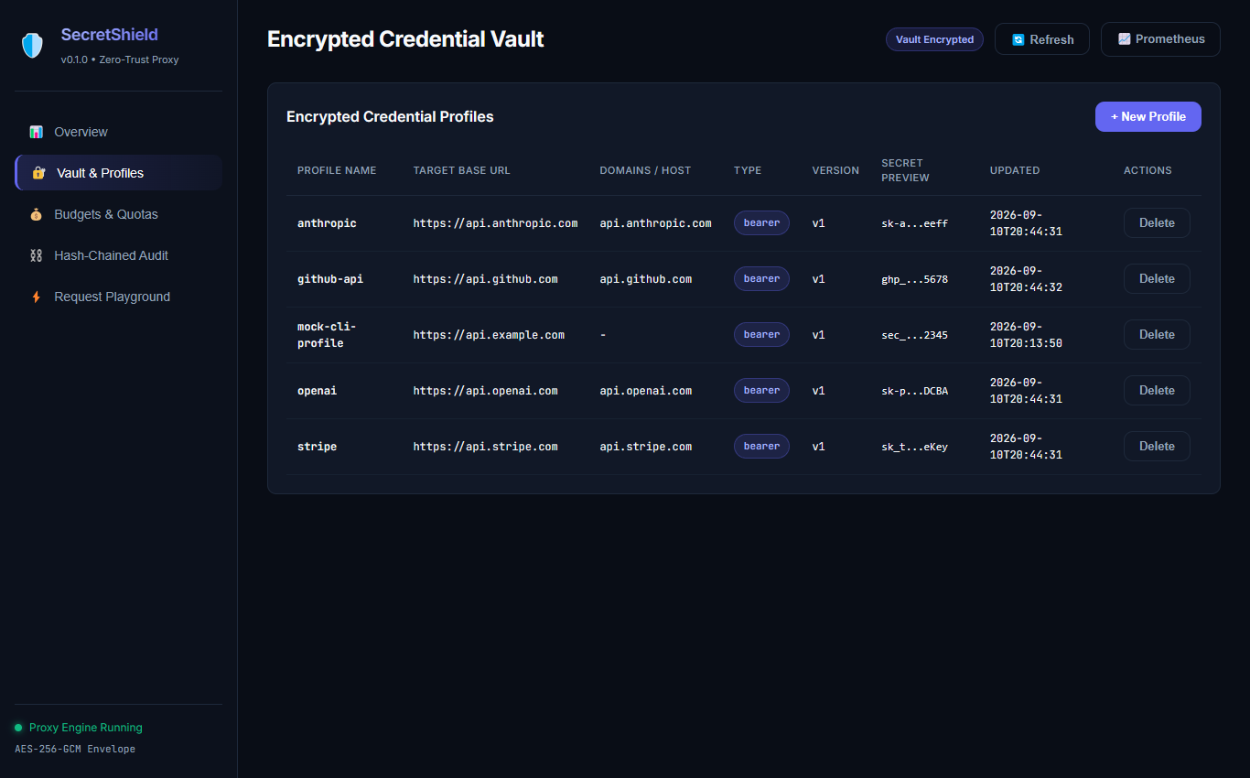Viewport: 1250px width, 778px height.
Task: Delete the openai profile
Action: [1157, 391]
